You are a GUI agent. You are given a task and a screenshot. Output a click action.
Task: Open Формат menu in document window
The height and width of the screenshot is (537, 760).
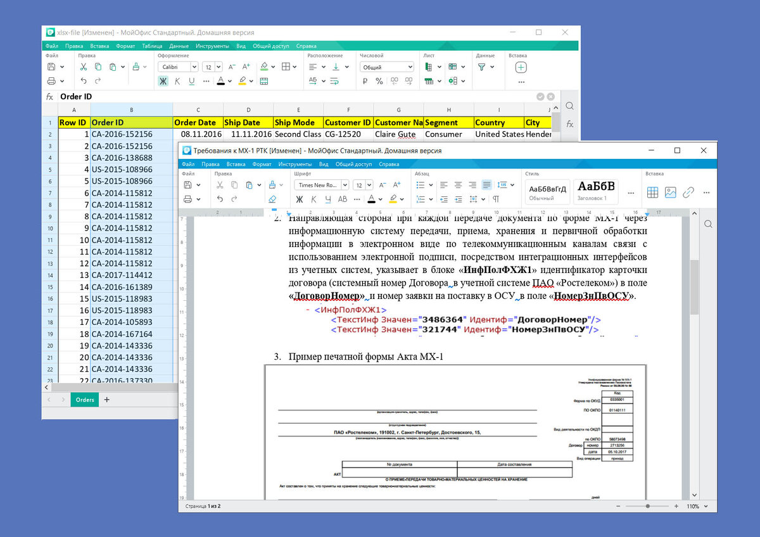pyautogui.click(x=262, y=164)
